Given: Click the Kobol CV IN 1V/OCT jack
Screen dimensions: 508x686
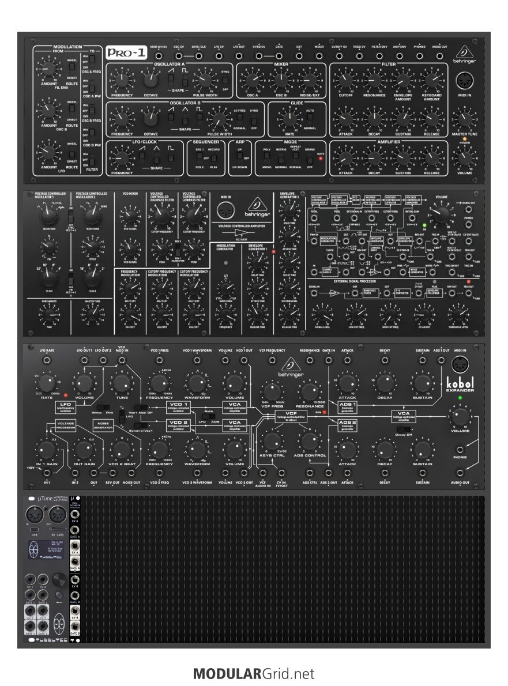Looking at the screenshot, I should (281, 473).
